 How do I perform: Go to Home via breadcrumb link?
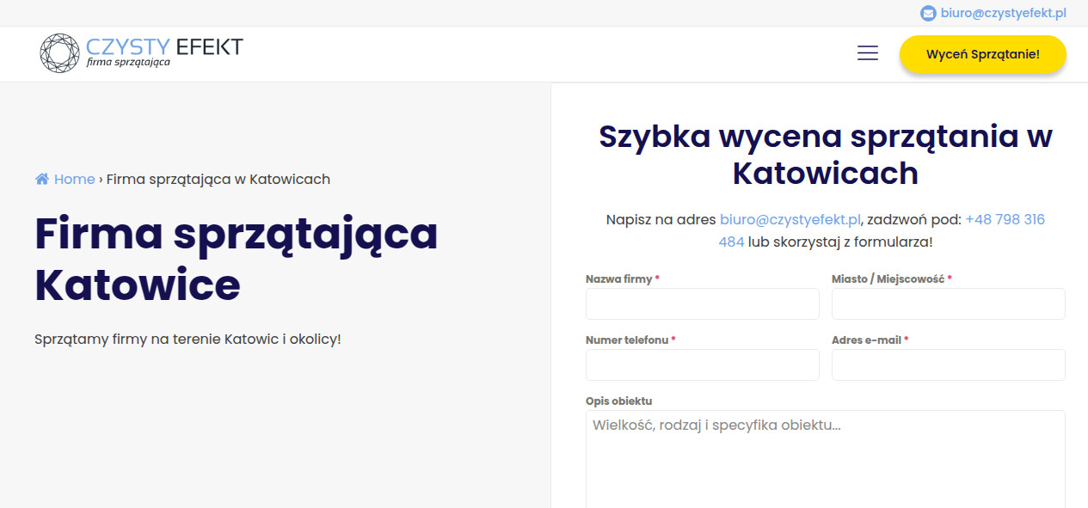tap(74, 179)
